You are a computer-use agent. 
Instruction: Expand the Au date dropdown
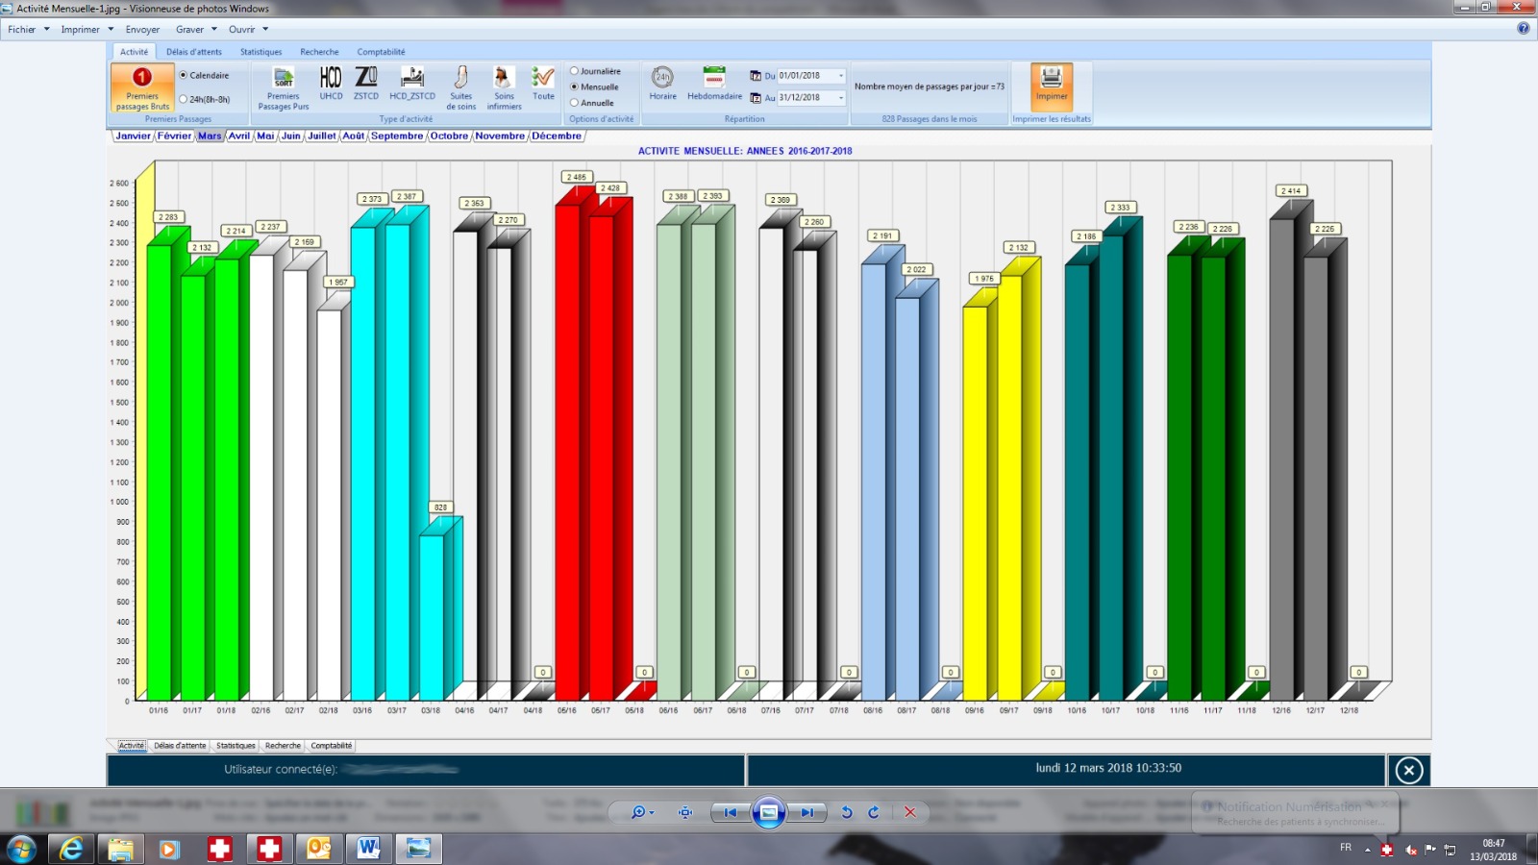click(840, 98)
